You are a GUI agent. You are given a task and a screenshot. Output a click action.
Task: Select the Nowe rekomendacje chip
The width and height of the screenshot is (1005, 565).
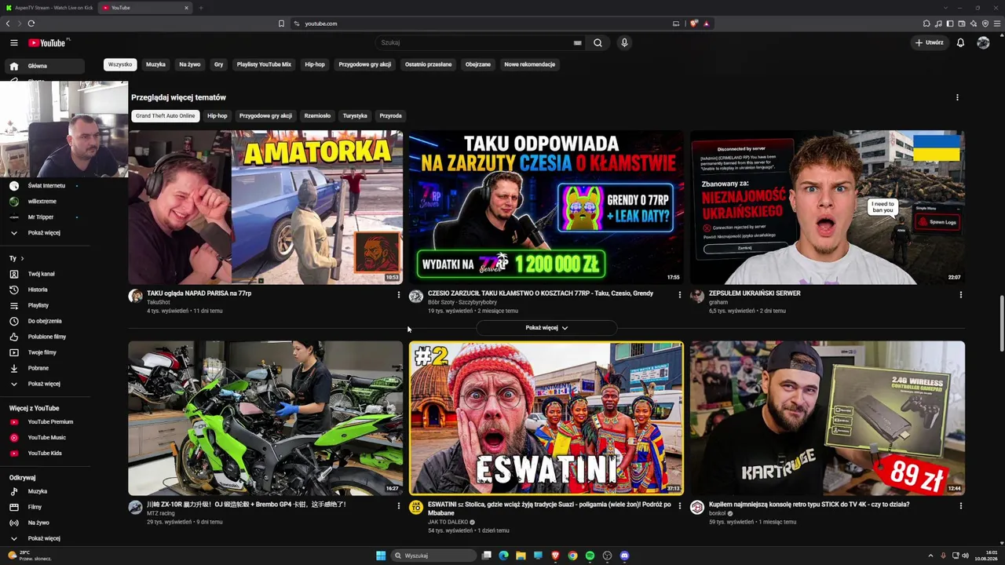530,64
